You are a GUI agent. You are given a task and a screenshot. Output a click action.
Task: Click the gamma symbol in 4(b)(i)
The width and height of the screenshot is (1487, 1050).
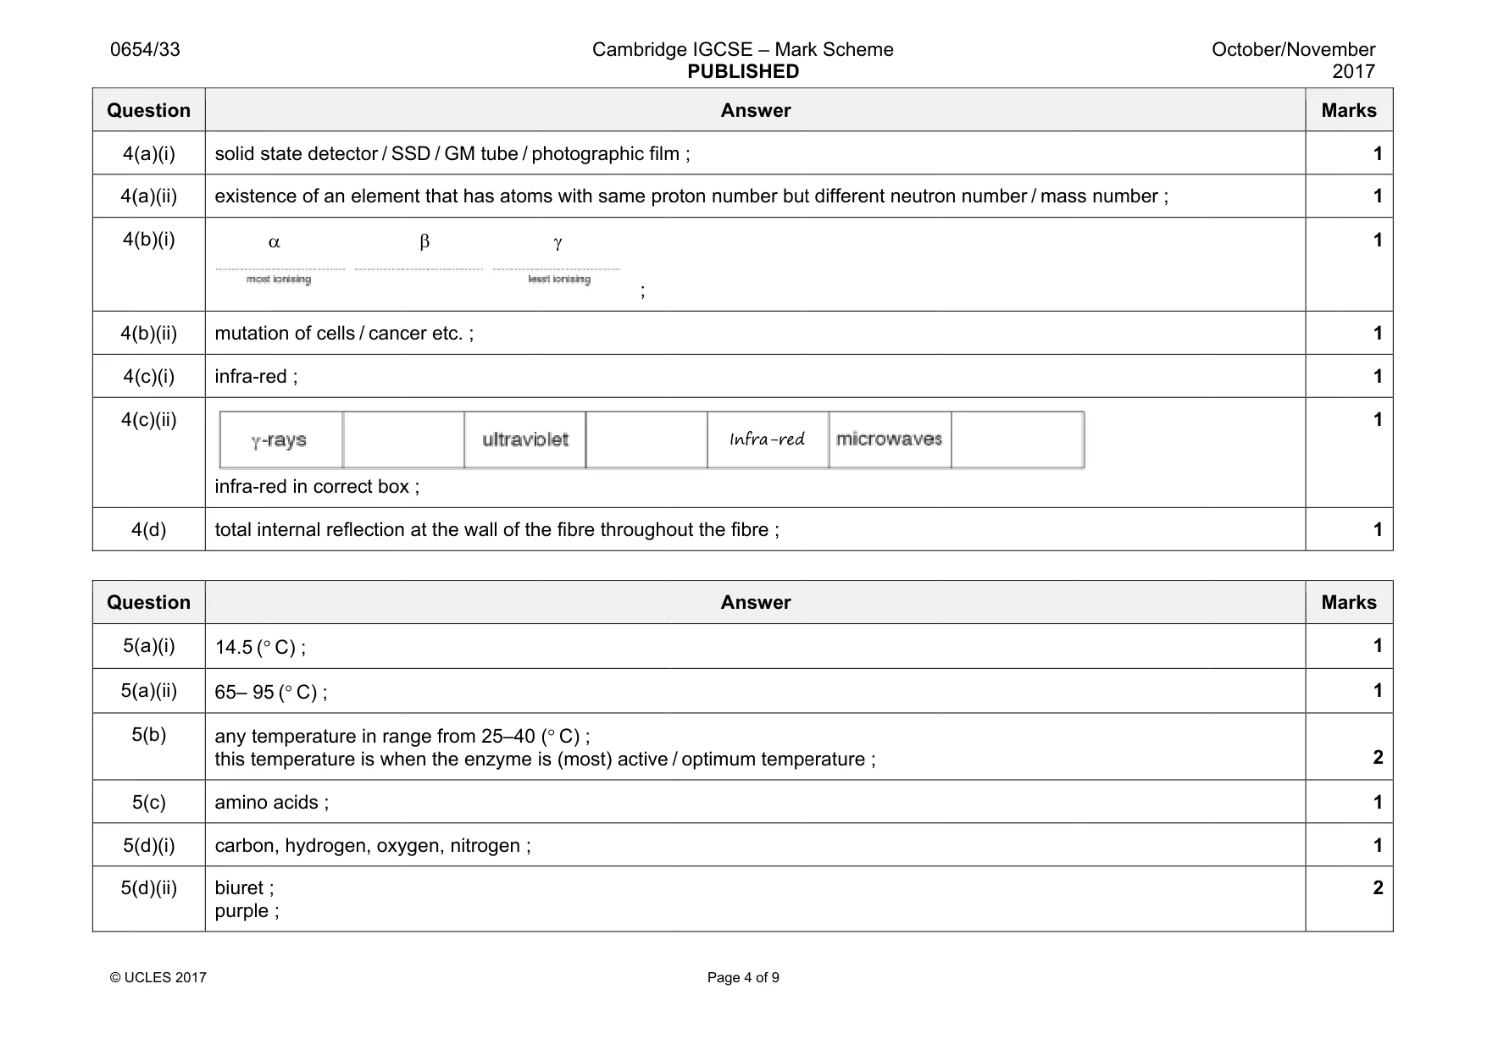coord(558,243)
